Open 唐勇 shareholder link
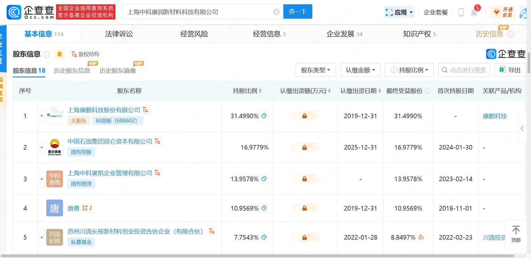The width and height of the screenshot is (531, 258). tap(73, 208)
